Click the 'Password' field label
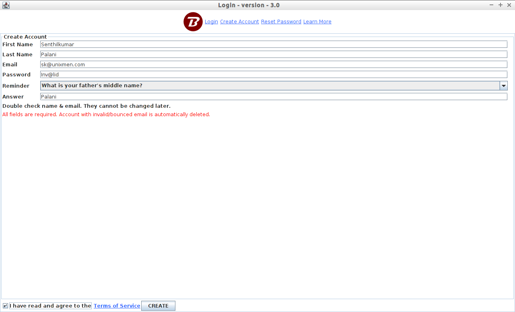 [x=16, y=74]
